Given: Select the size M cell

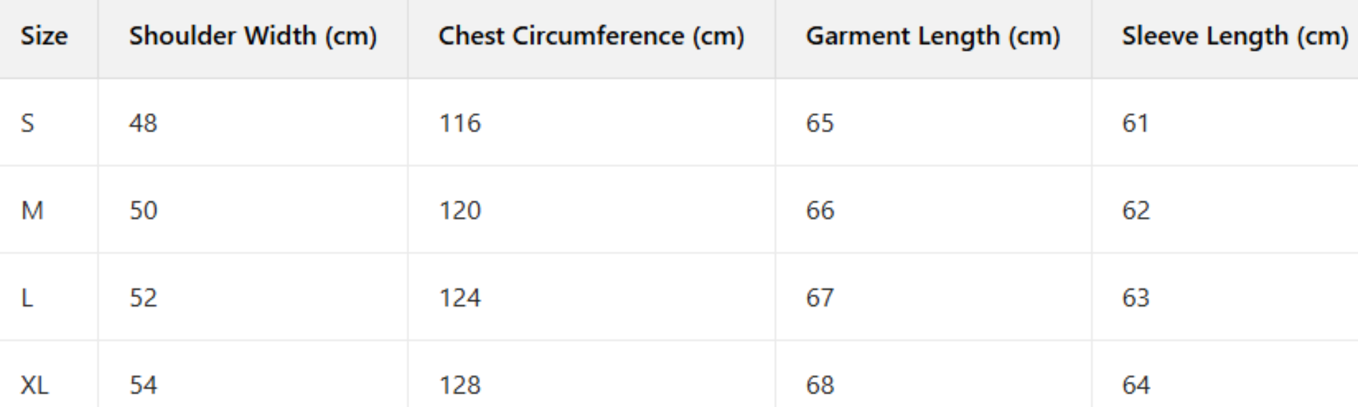Looking at the screenshot, I should pos(32,211).
